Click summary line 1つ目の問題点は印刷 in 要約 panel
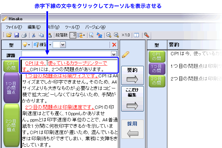 [196, 66]
